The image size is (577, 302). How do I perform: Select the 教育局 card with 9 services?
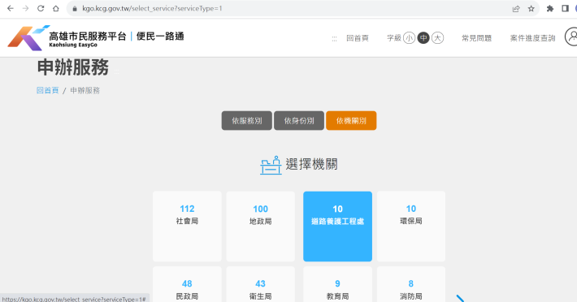coord(337,284)
